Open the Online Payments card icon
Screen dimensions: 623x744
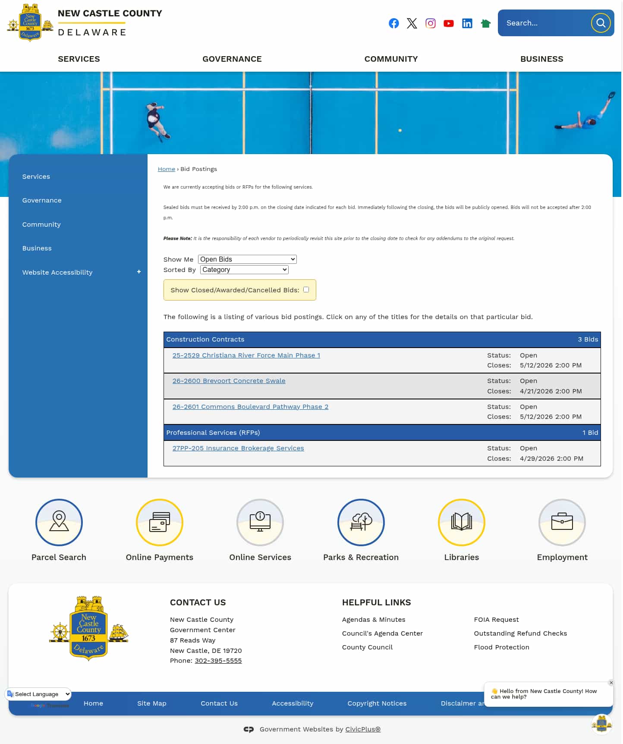click(x=160, y=522)
